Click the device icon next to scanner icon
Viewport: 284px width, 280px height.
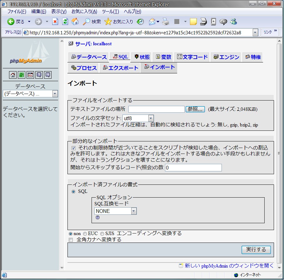click(213, 22)
